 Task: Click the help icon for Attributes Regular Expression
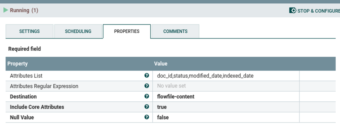pyautogui.click(x=146, y=86)
